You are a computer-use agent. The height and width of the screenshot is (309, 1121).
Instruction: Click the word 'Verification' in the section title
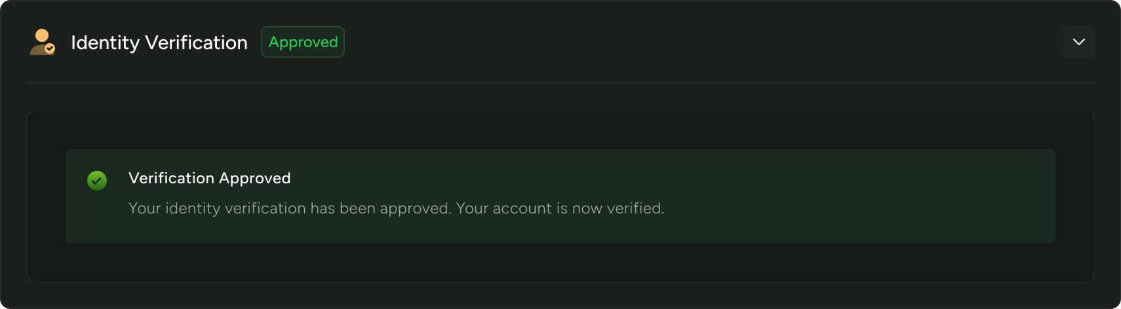click(x=196, y=43)
